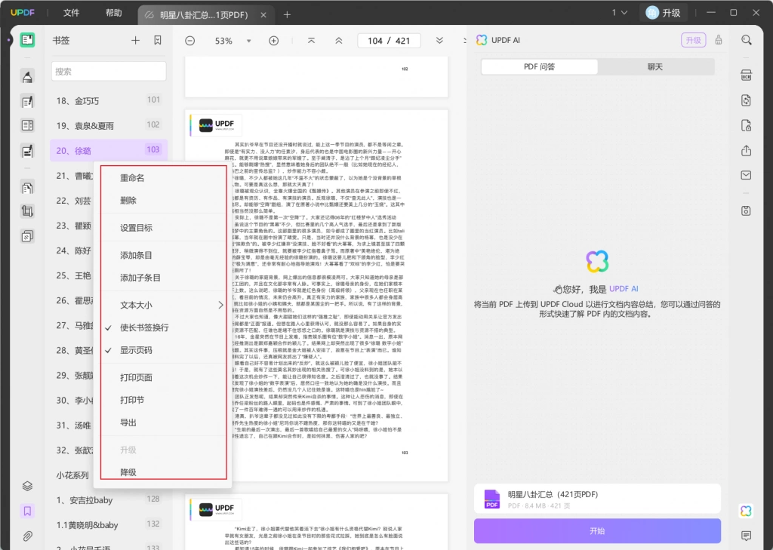Open the share upload icon on right sidebar
The width and height of the screenshot is (773, 550).
(747, 151)
